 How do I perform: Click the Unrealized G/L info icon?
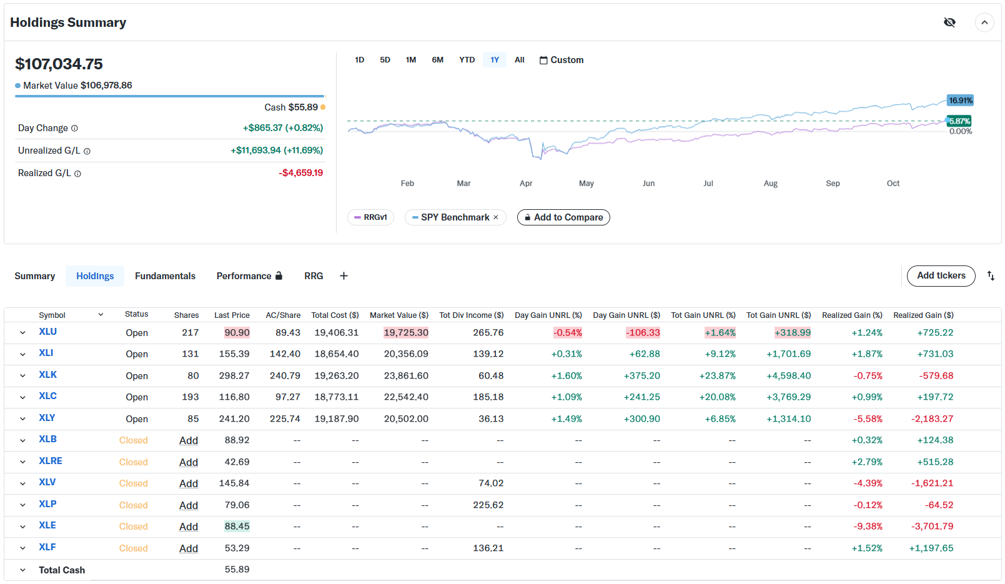tap(87, 151)
